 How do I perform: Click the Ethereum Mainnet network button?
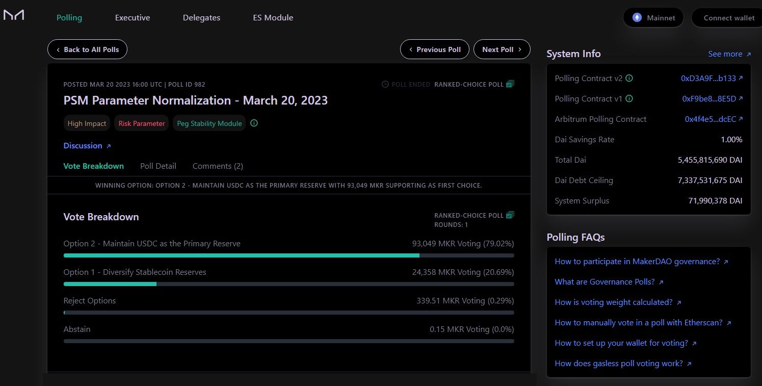point(653,18)
